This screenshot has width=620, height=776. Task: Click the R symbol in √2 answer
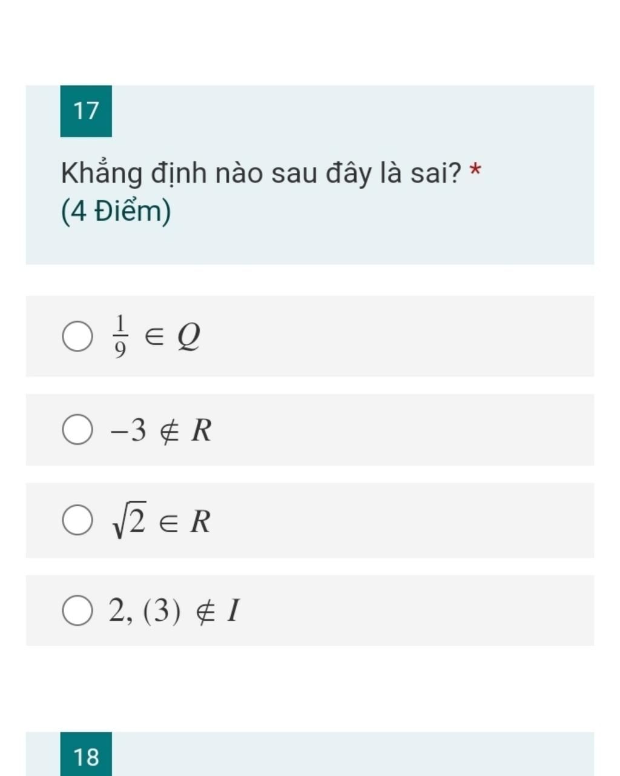click(x=200, y=521)
